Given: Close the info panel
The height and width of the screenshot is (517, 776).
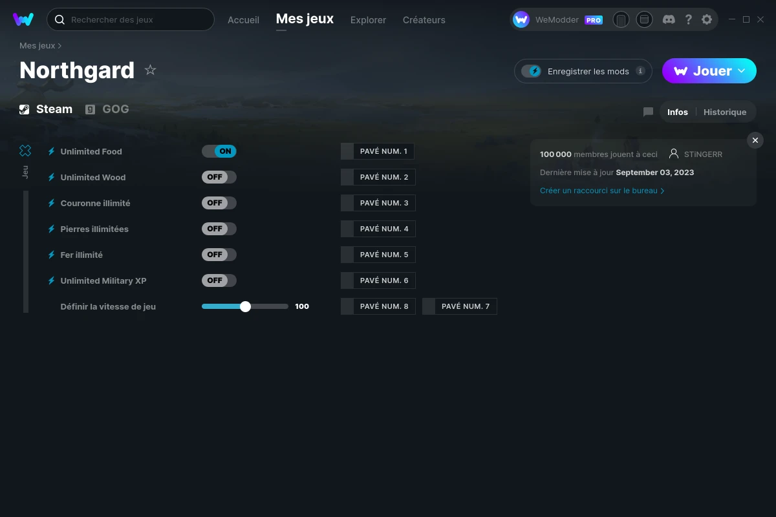Looking at the screenshot, I should [755, 140].
